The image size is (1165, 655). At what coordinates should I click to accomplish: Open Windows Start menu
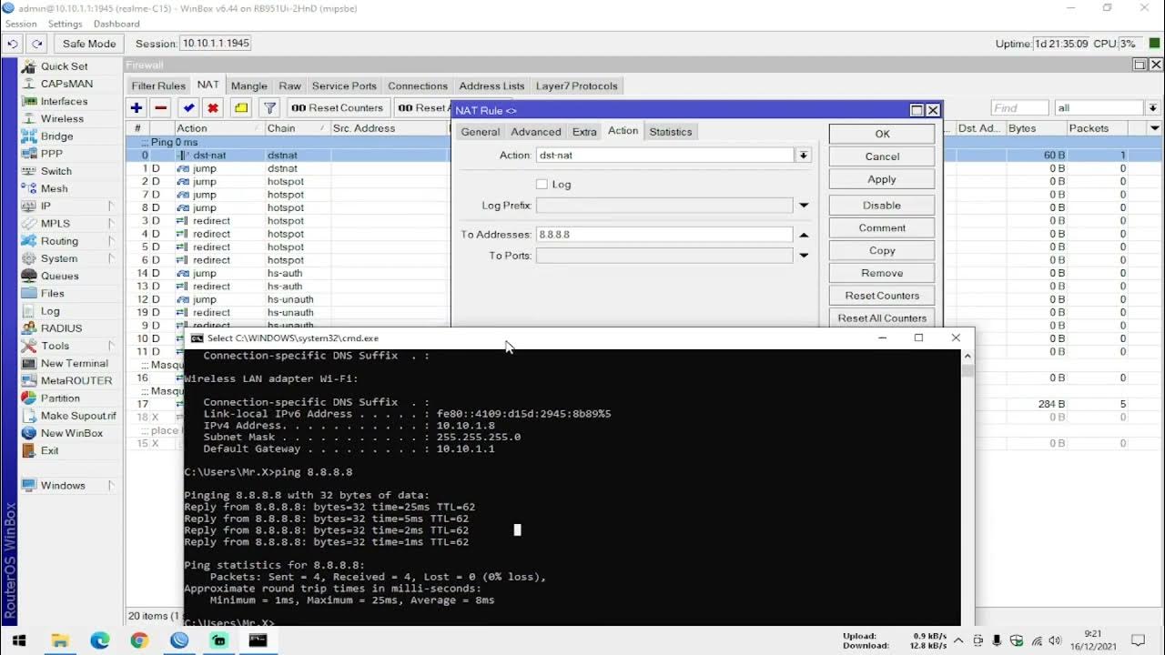(19, 640)
